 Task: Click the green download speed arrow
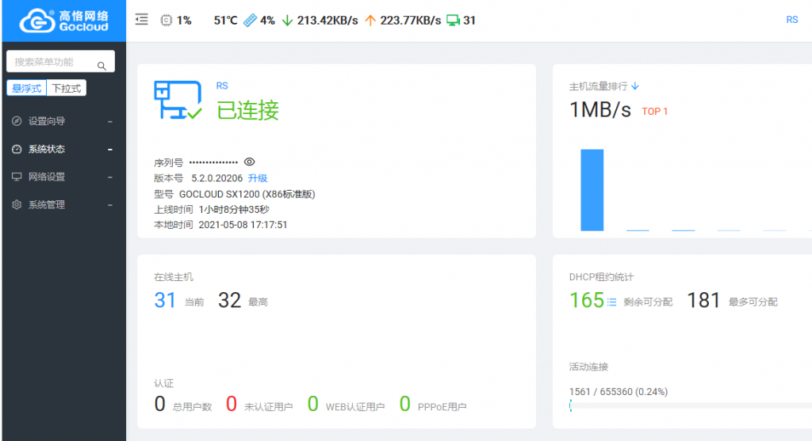click(x=287, y=21)
